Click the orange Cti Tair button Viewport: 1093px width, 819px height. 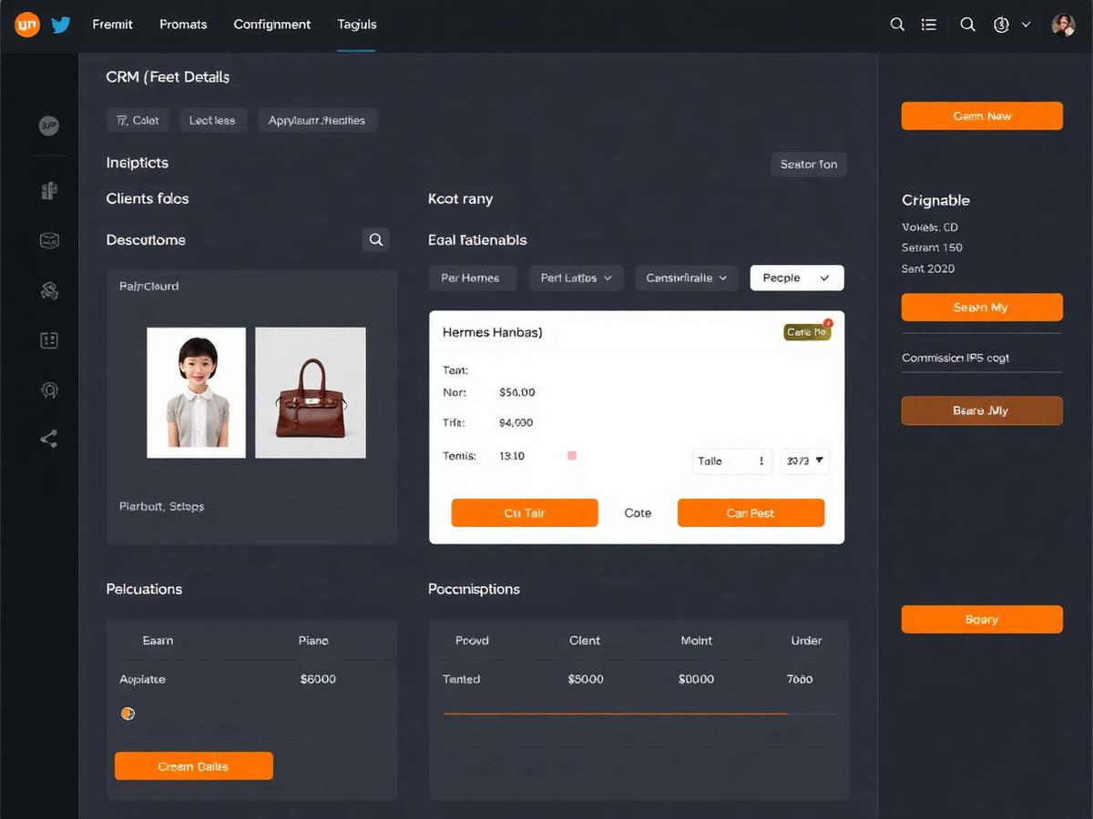point(525,512)
